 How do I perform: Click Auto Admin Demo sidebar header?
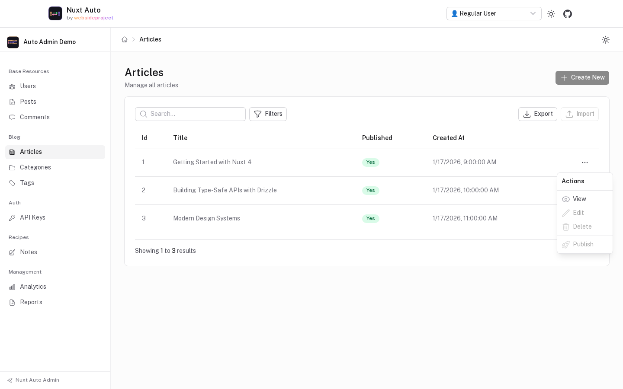[42, 42]
